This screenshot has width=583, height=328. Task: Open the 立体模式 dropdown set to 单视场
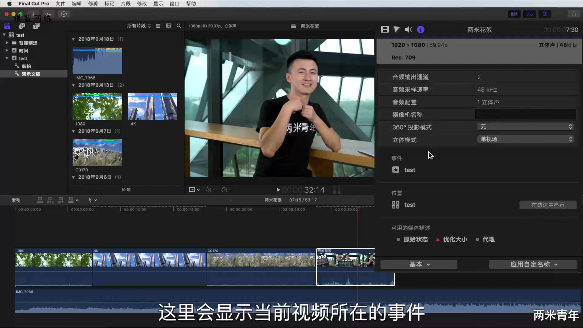525,139
